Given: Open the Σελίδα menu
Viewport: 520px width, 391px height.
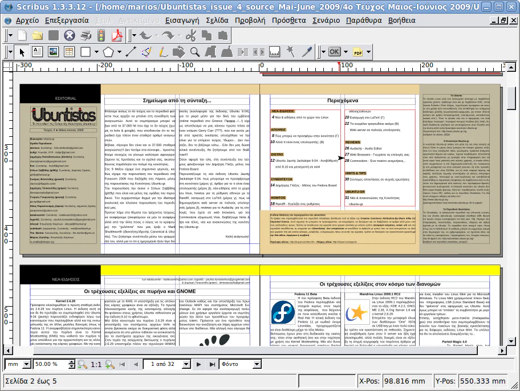Looking at the screenshot, I should click(x=217, y=20).
